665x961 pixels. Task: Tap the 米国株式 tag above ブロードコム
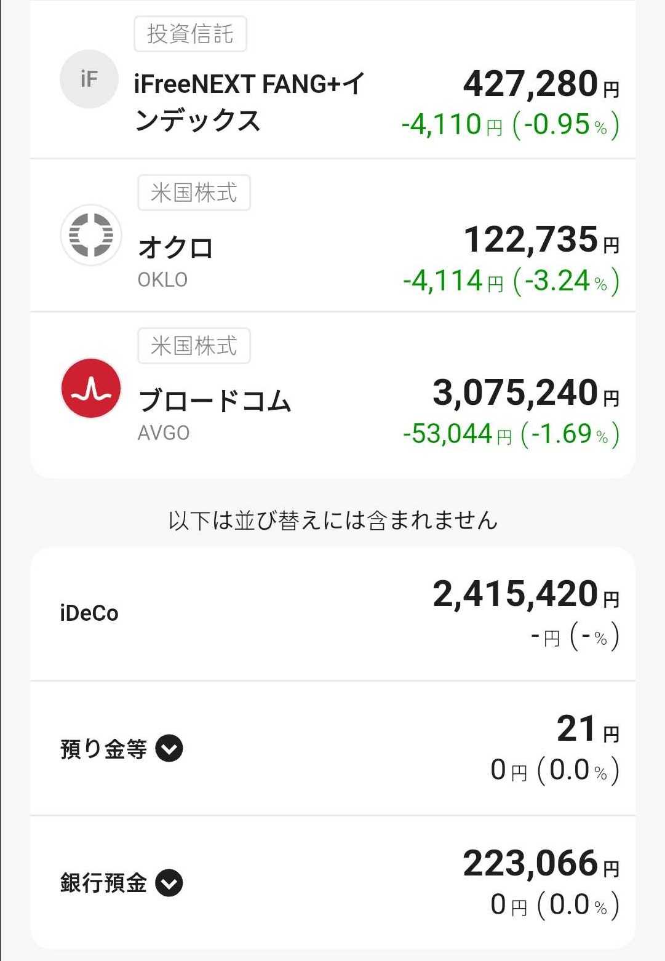click(x=194, y=346)
